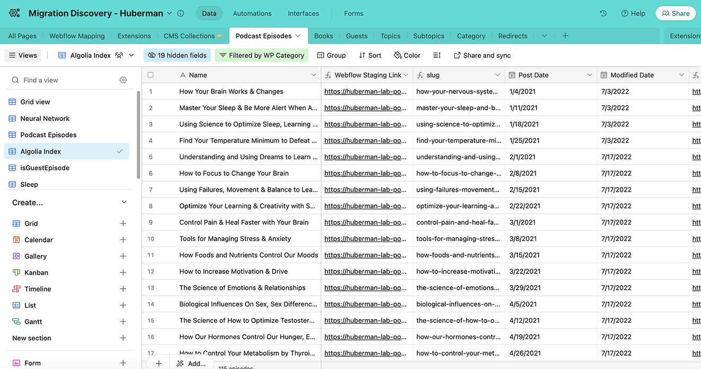Switch to Forms tab

click(354, 13)
